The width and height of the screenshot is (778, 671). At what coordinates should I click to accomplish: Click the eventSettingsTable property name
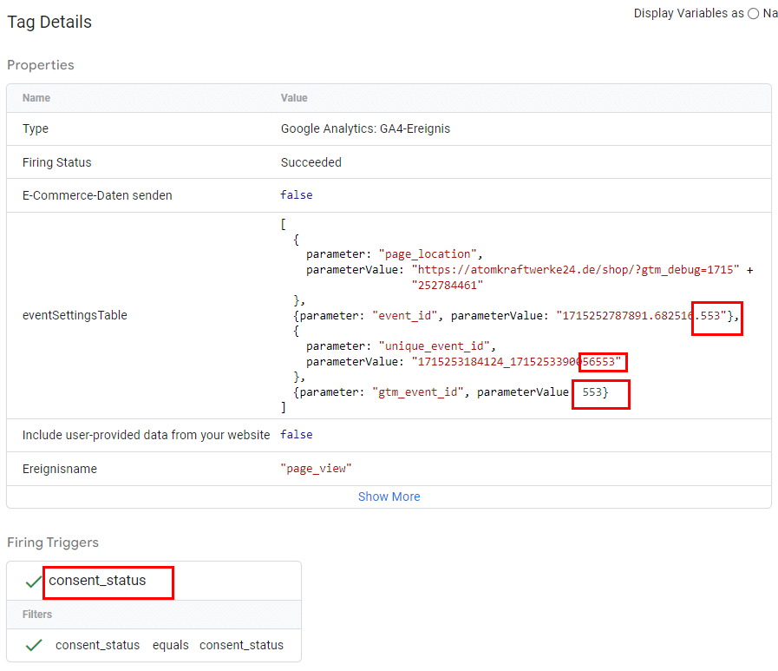[75, 315]
